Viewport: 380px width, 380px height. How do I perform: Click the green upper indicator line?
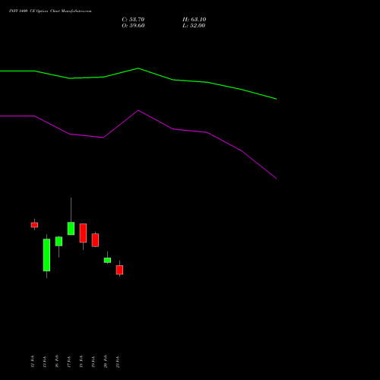138,68
